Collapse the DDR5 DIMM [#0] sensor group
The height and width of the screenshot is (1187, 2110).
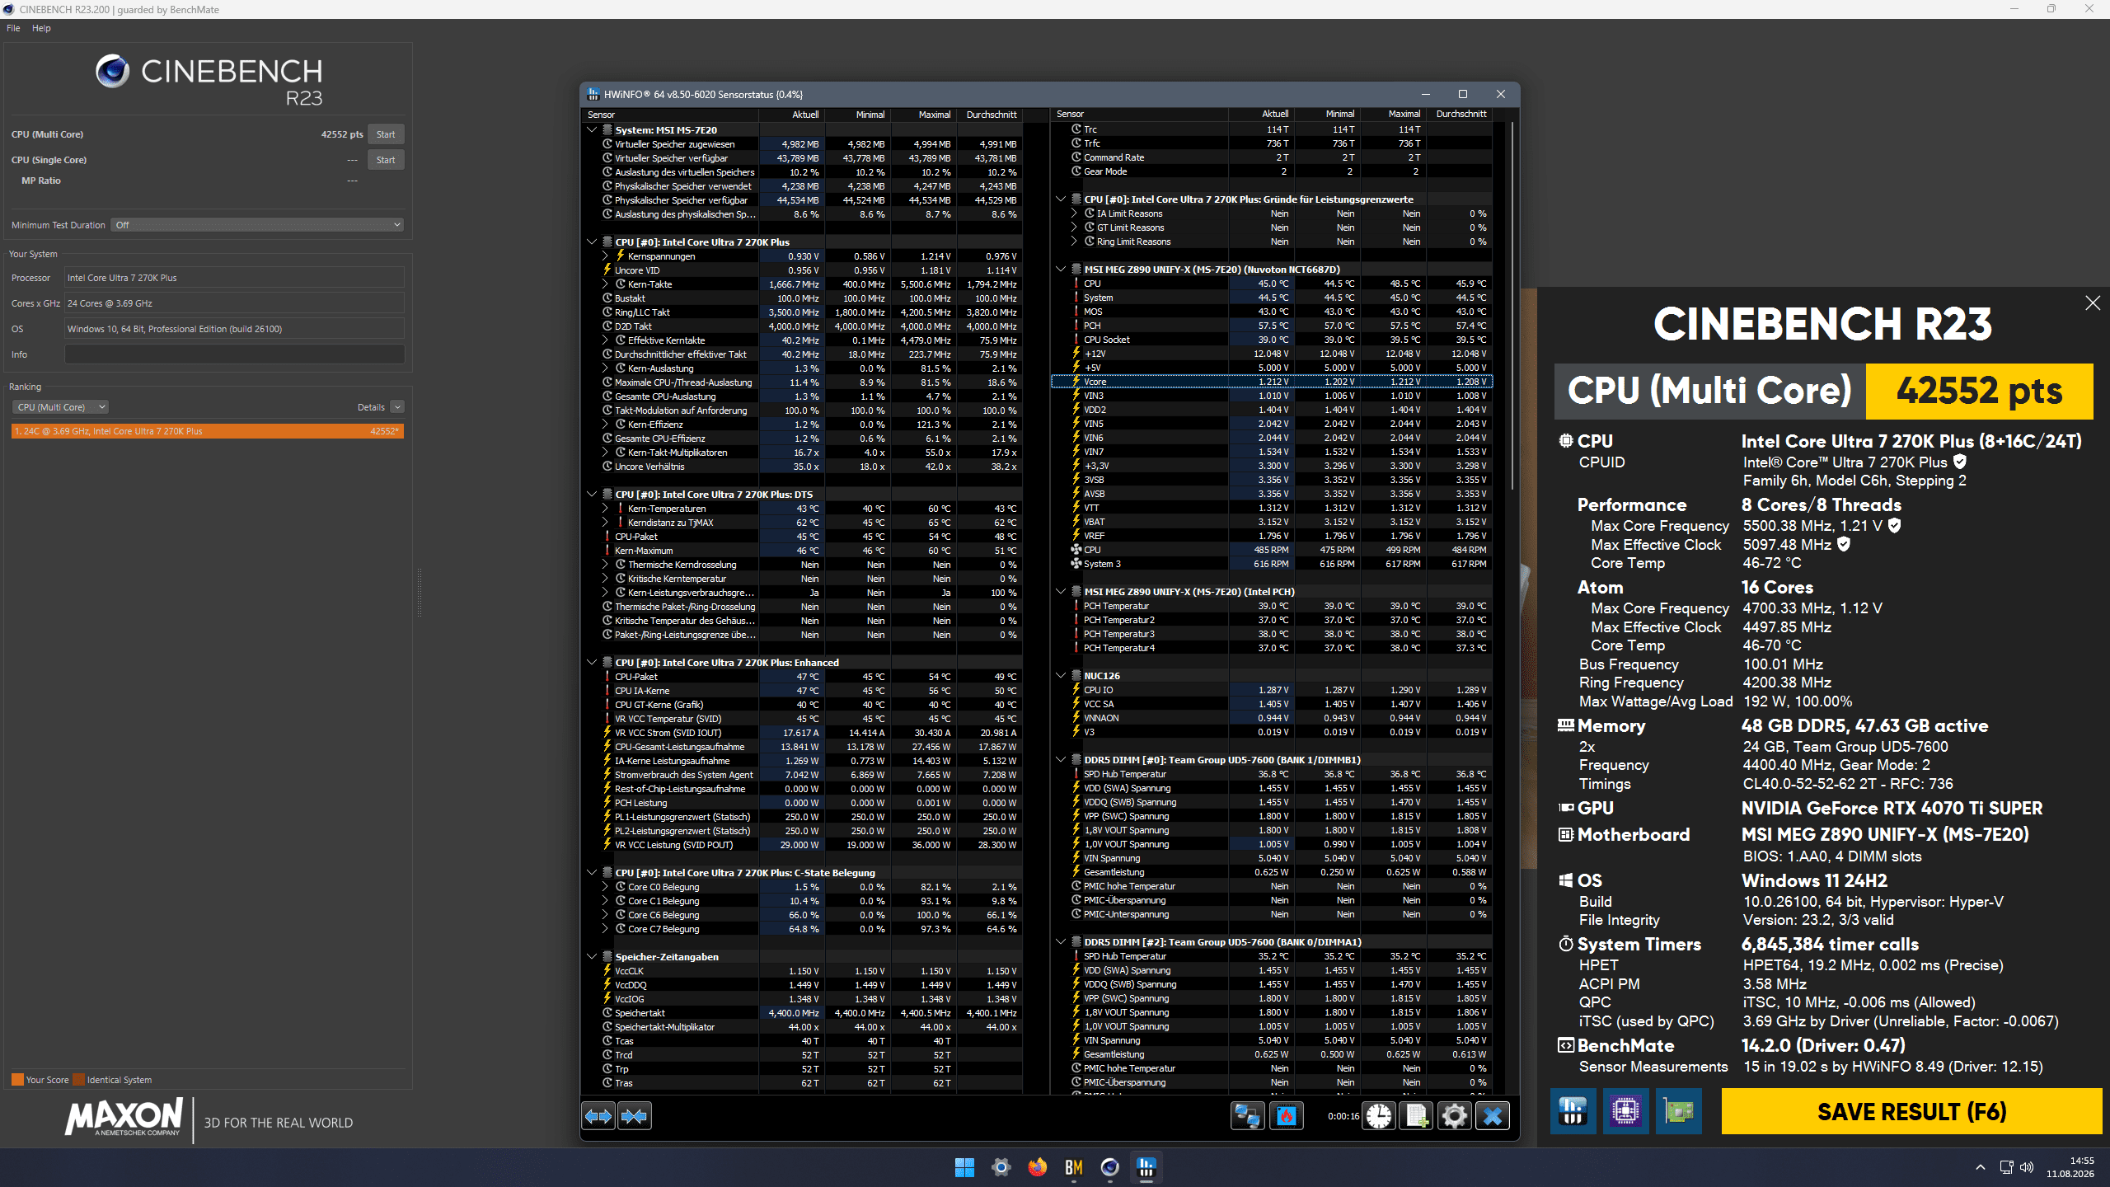point(1061,760)
